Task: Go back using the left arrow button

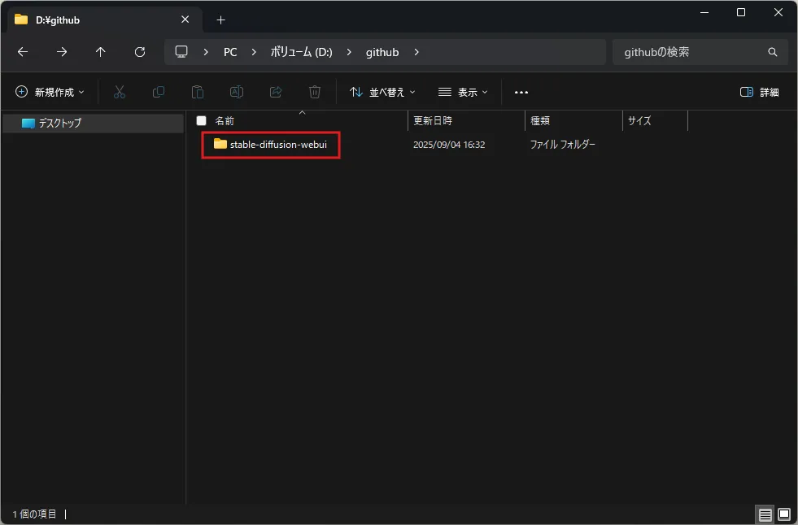Action: (23, 52)
